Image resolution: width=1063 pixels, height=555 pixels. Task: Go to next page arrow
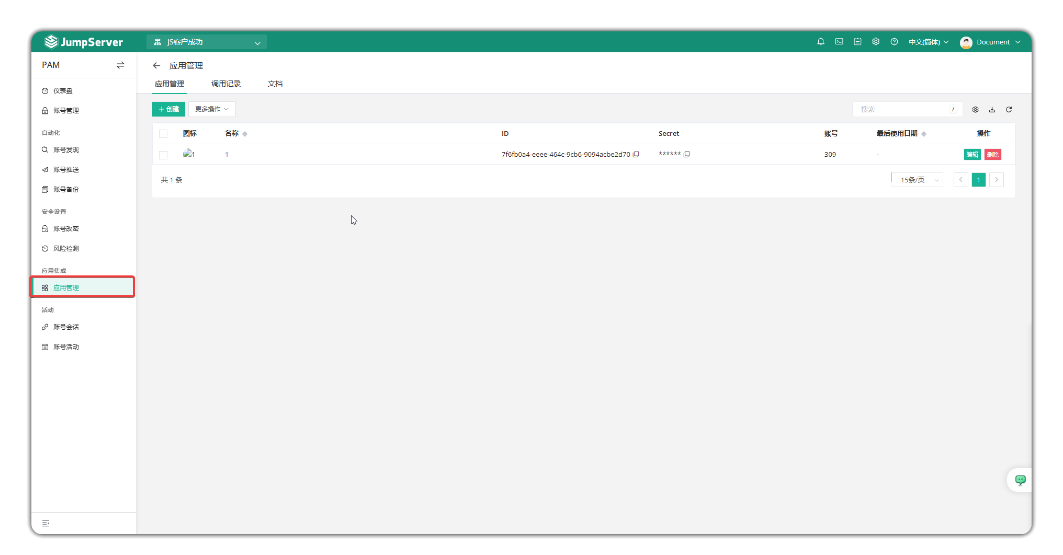(x=997, y=180)
